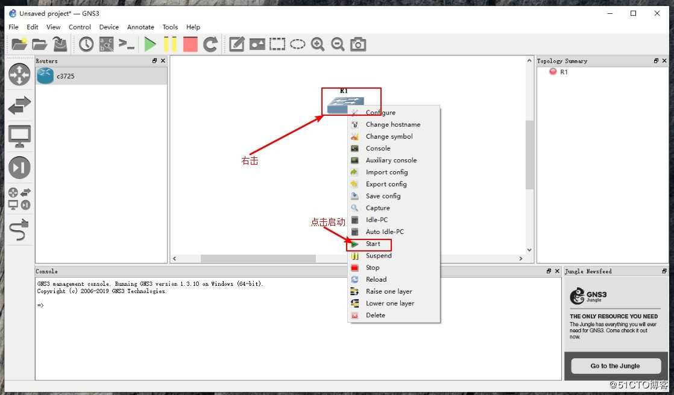Open the Annotate menu

click(x=140, y=27)
